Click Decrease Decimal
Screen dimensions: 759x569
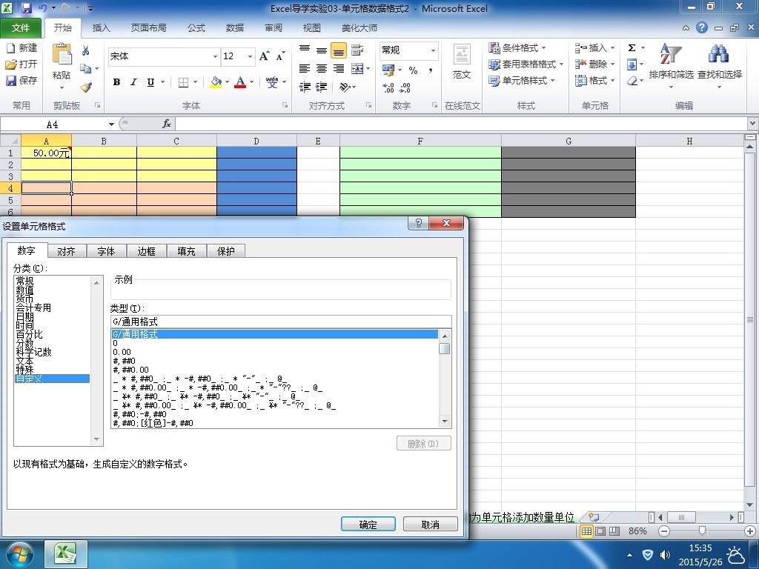tap(405, 87)
